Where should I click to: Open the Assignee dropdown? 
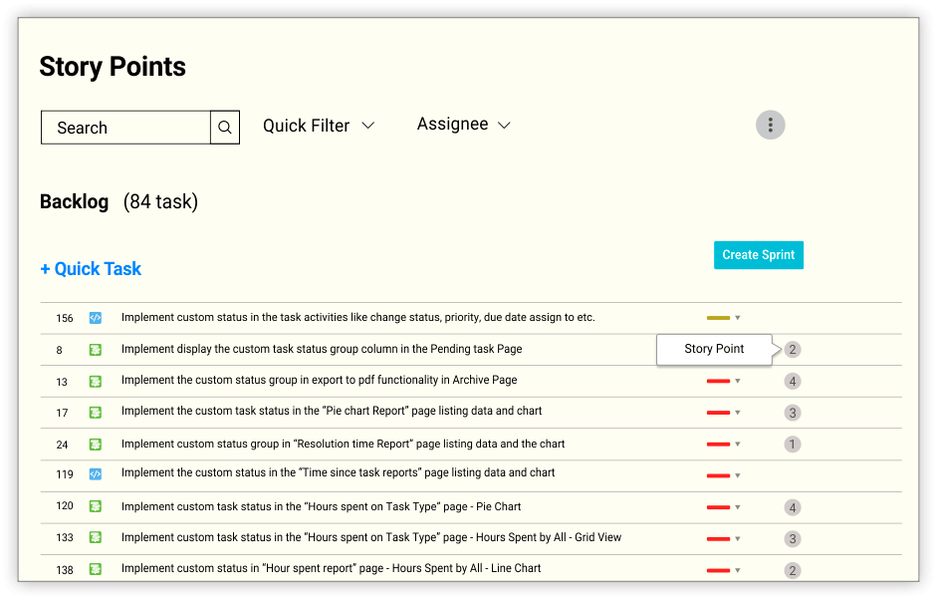(x=463, y=125)
